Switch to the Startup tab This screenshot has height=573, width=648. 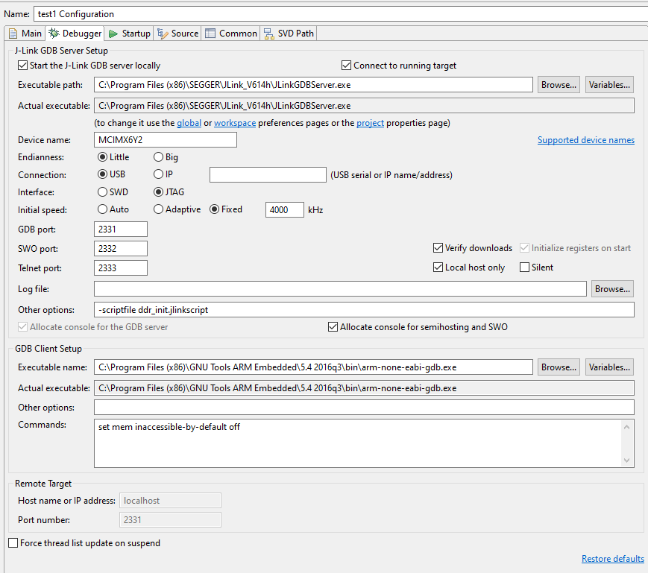click(x=129, y=34)
